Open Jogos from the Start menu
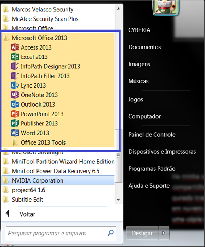Image resolution: width=205 pixels, height=247 pixels. coord(136,99)
